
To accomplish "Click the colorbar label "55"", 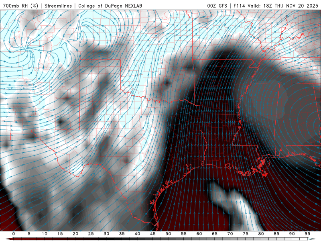I will tap(184, 234).
